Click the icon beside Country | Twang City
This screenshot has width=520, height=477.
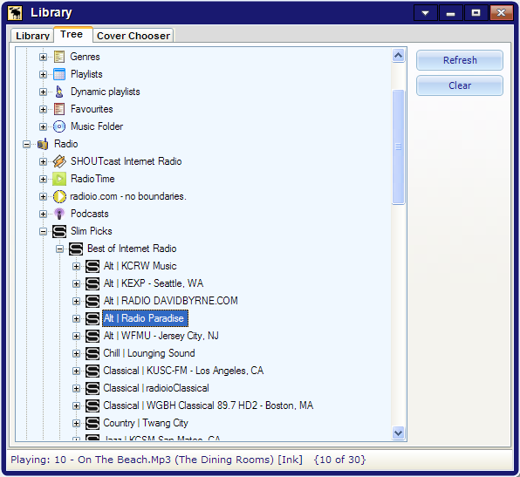92,423
